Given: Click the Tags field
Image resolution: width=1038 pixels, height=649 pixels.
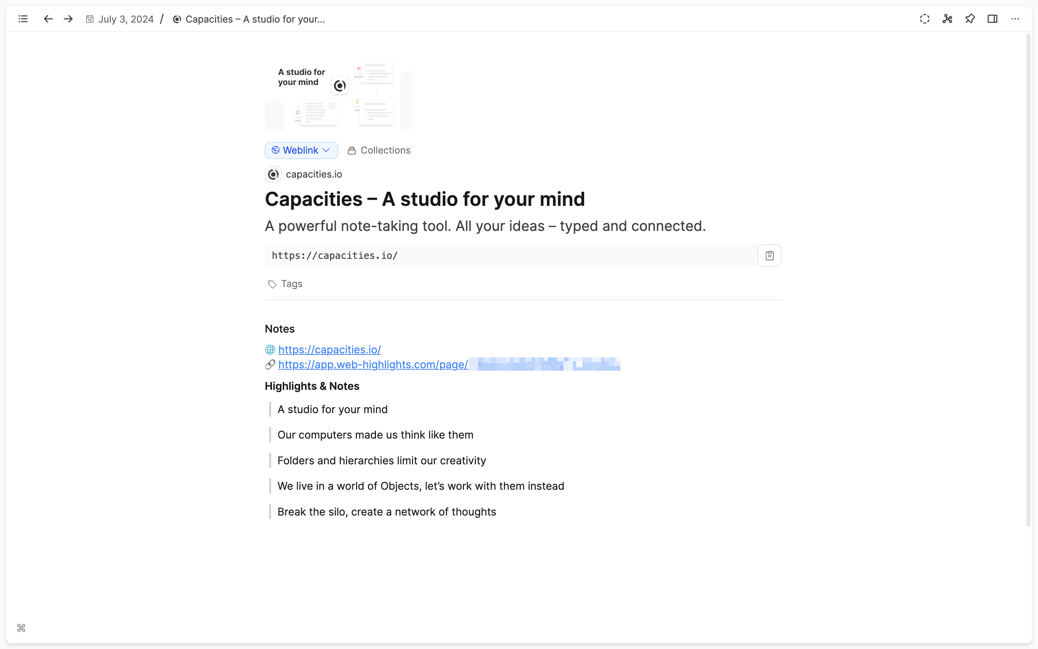Looking at the screenshot, I should coord(291,284).
